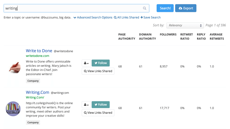Click the Write to Done avatar image
Viewport: 230px width, 129px height.
click(x=15, y=67)
